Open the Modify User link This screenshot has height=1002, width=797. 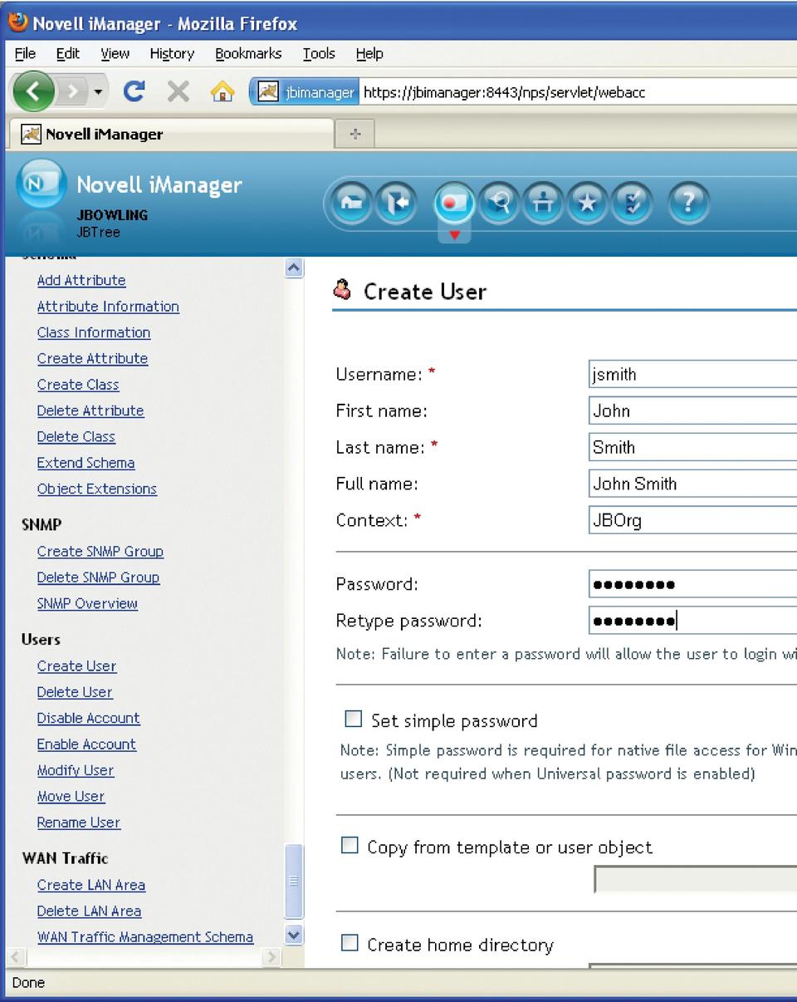coord(76,770)
